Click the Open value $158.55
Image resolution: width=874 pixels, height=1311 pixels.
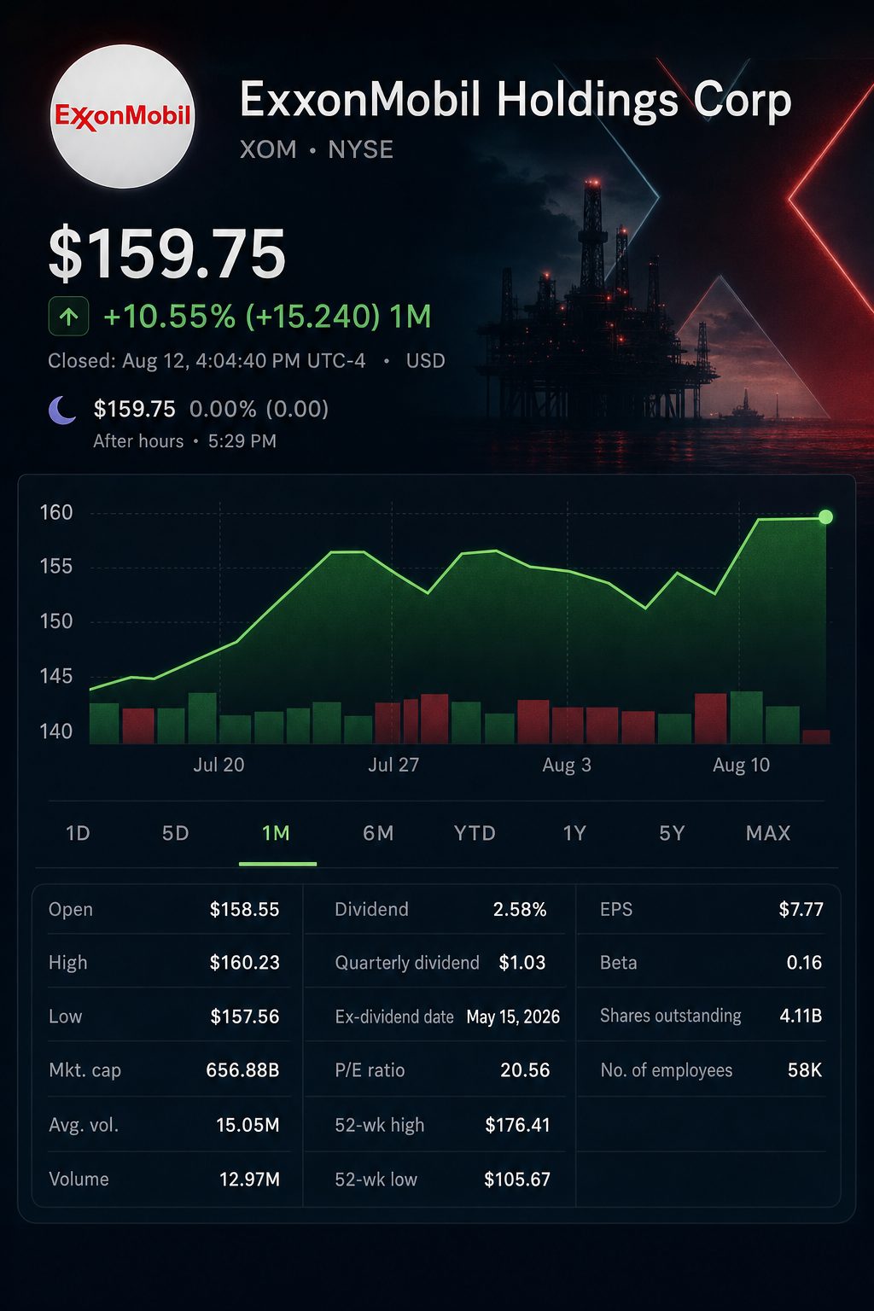coord(244,910)
